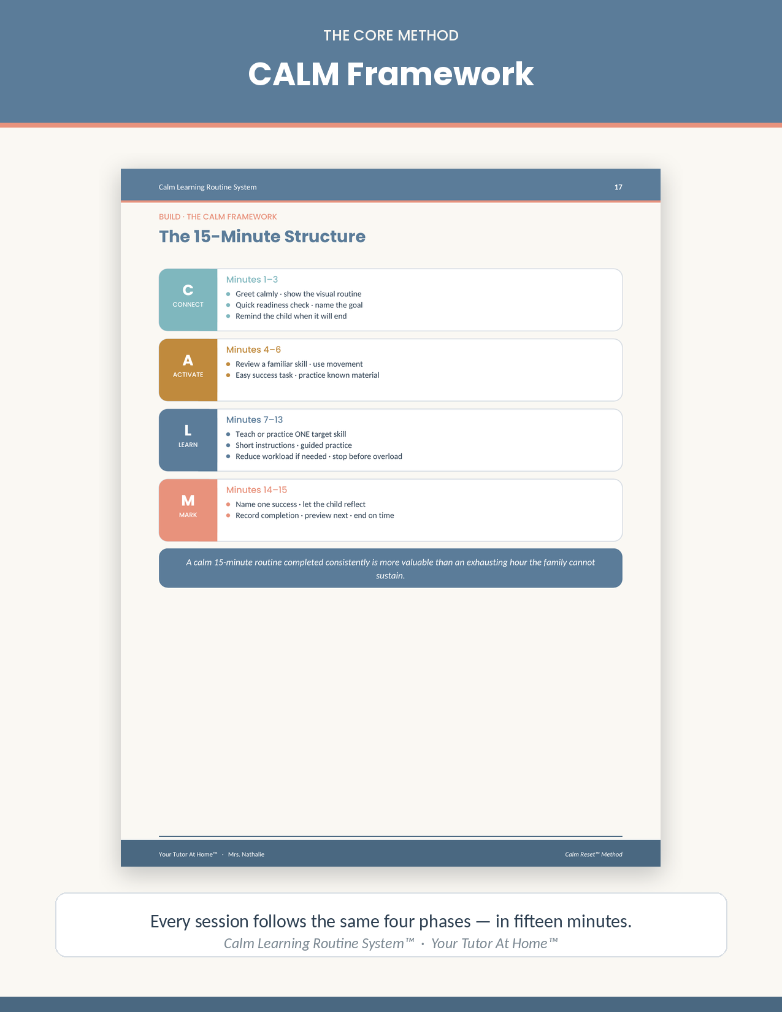Viewport: 782px width, 1012px height.
Task: Click the CALM Framework main title
Action: pos(391,74)
